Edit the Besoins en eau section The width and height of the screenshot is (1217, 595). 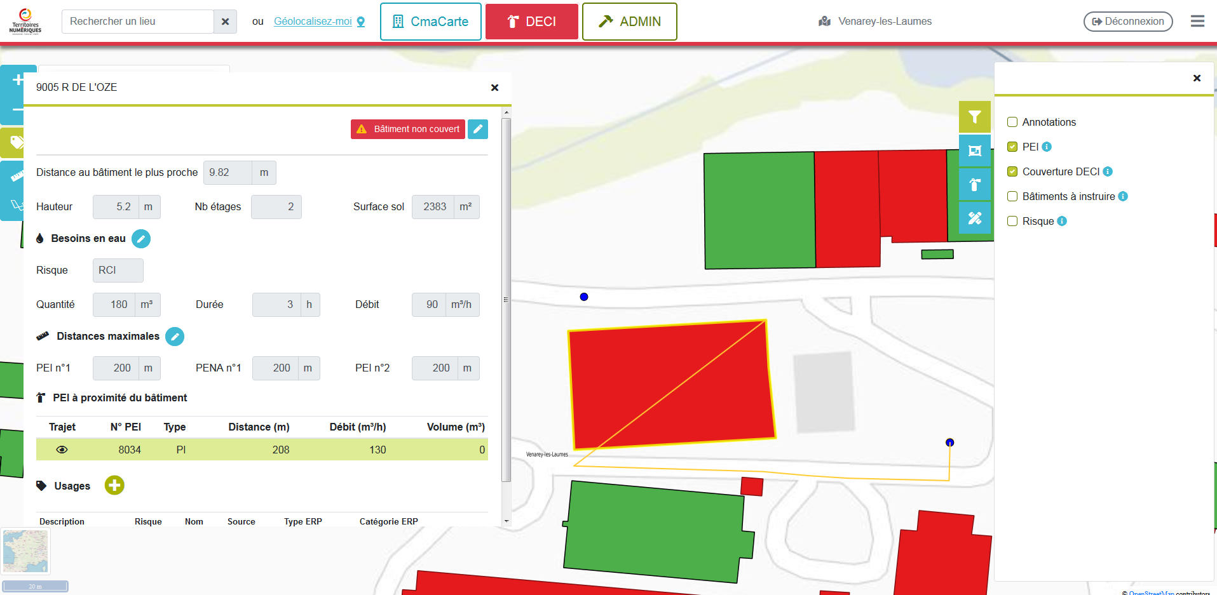point(141,239)
